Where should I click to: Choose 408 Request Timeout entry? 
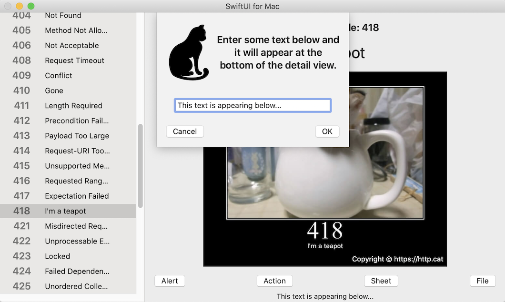68,60
